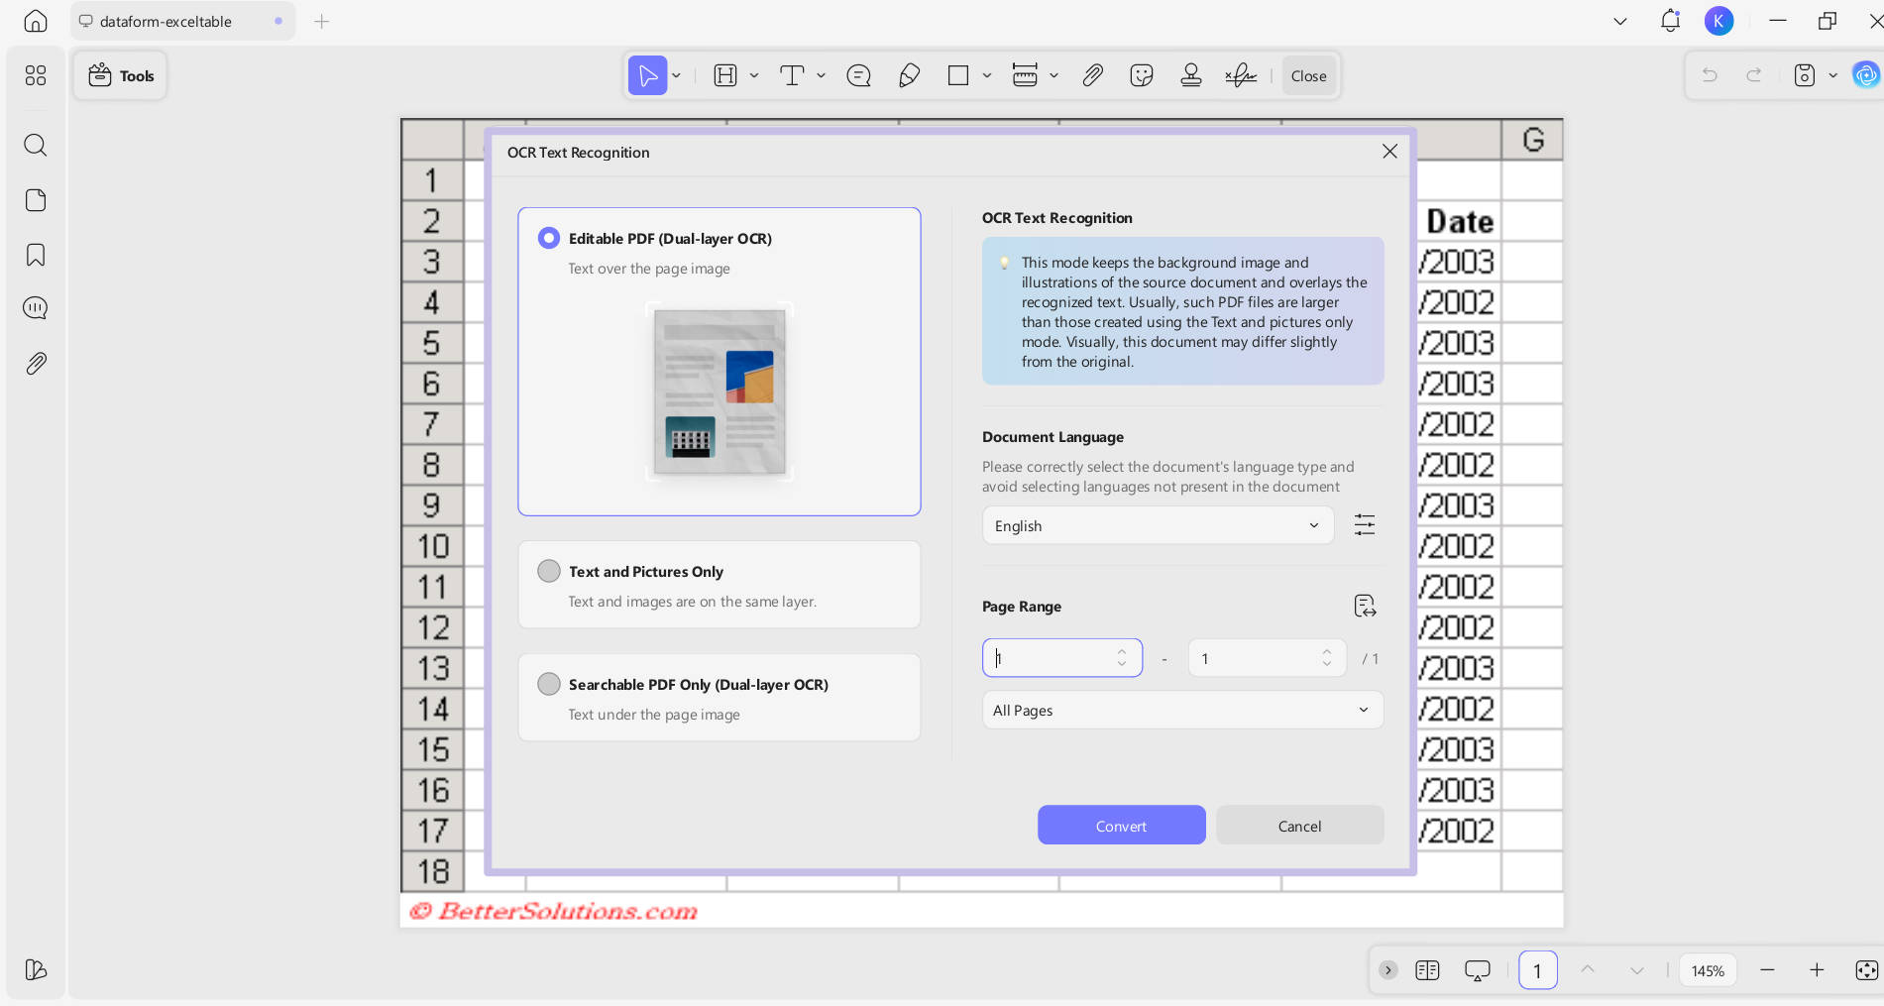Click language settings sliders icon

coord(1365,524)
